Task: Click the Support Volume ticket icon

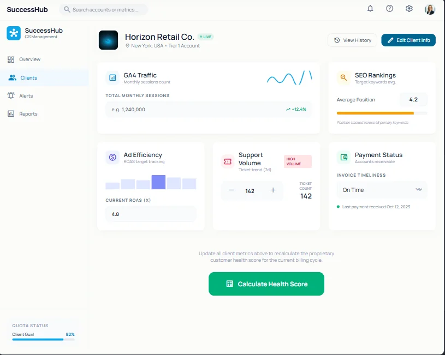Action: [228, 161]
